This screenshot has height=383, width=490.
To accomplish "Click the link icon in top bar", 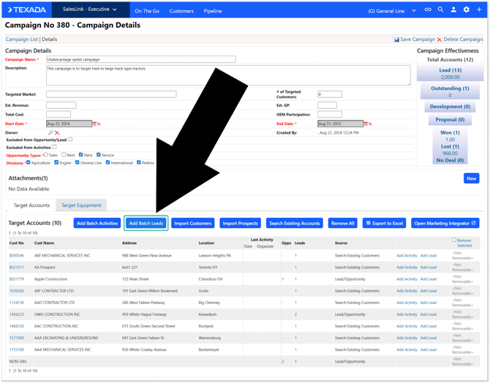I will click(428, 10).
